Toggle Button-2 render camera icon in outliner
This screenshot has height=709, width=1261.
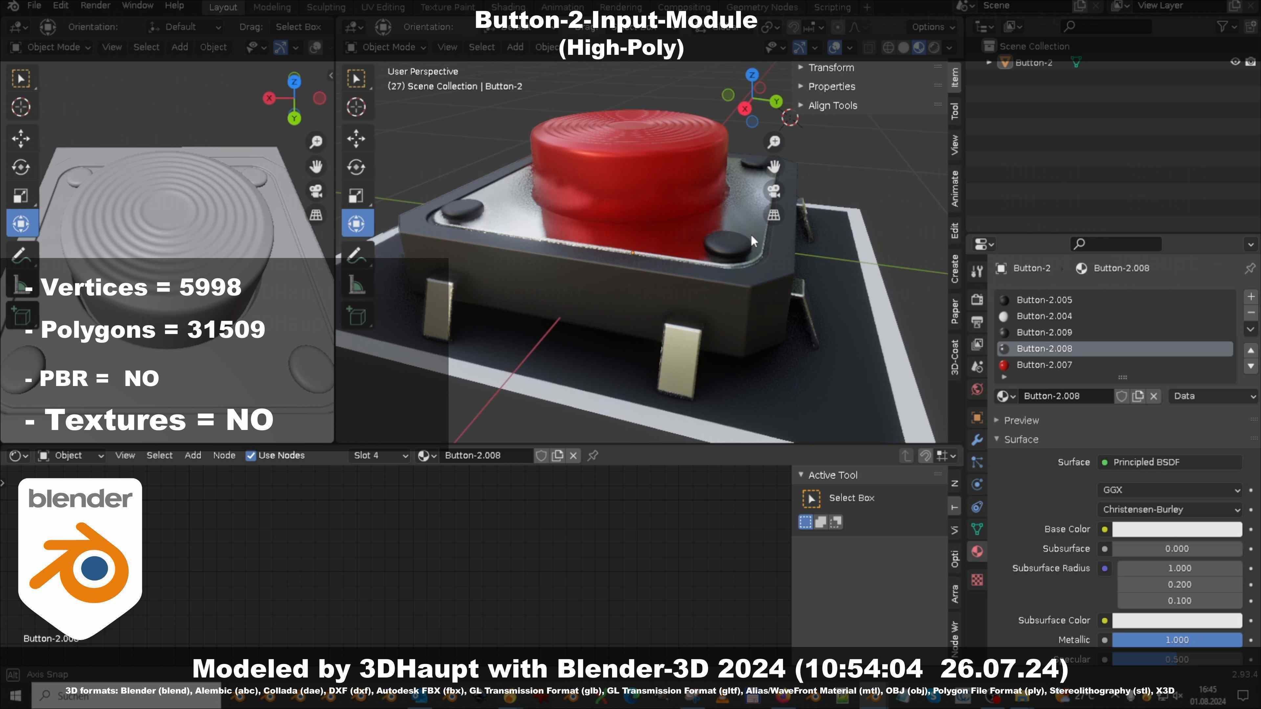1250,62
